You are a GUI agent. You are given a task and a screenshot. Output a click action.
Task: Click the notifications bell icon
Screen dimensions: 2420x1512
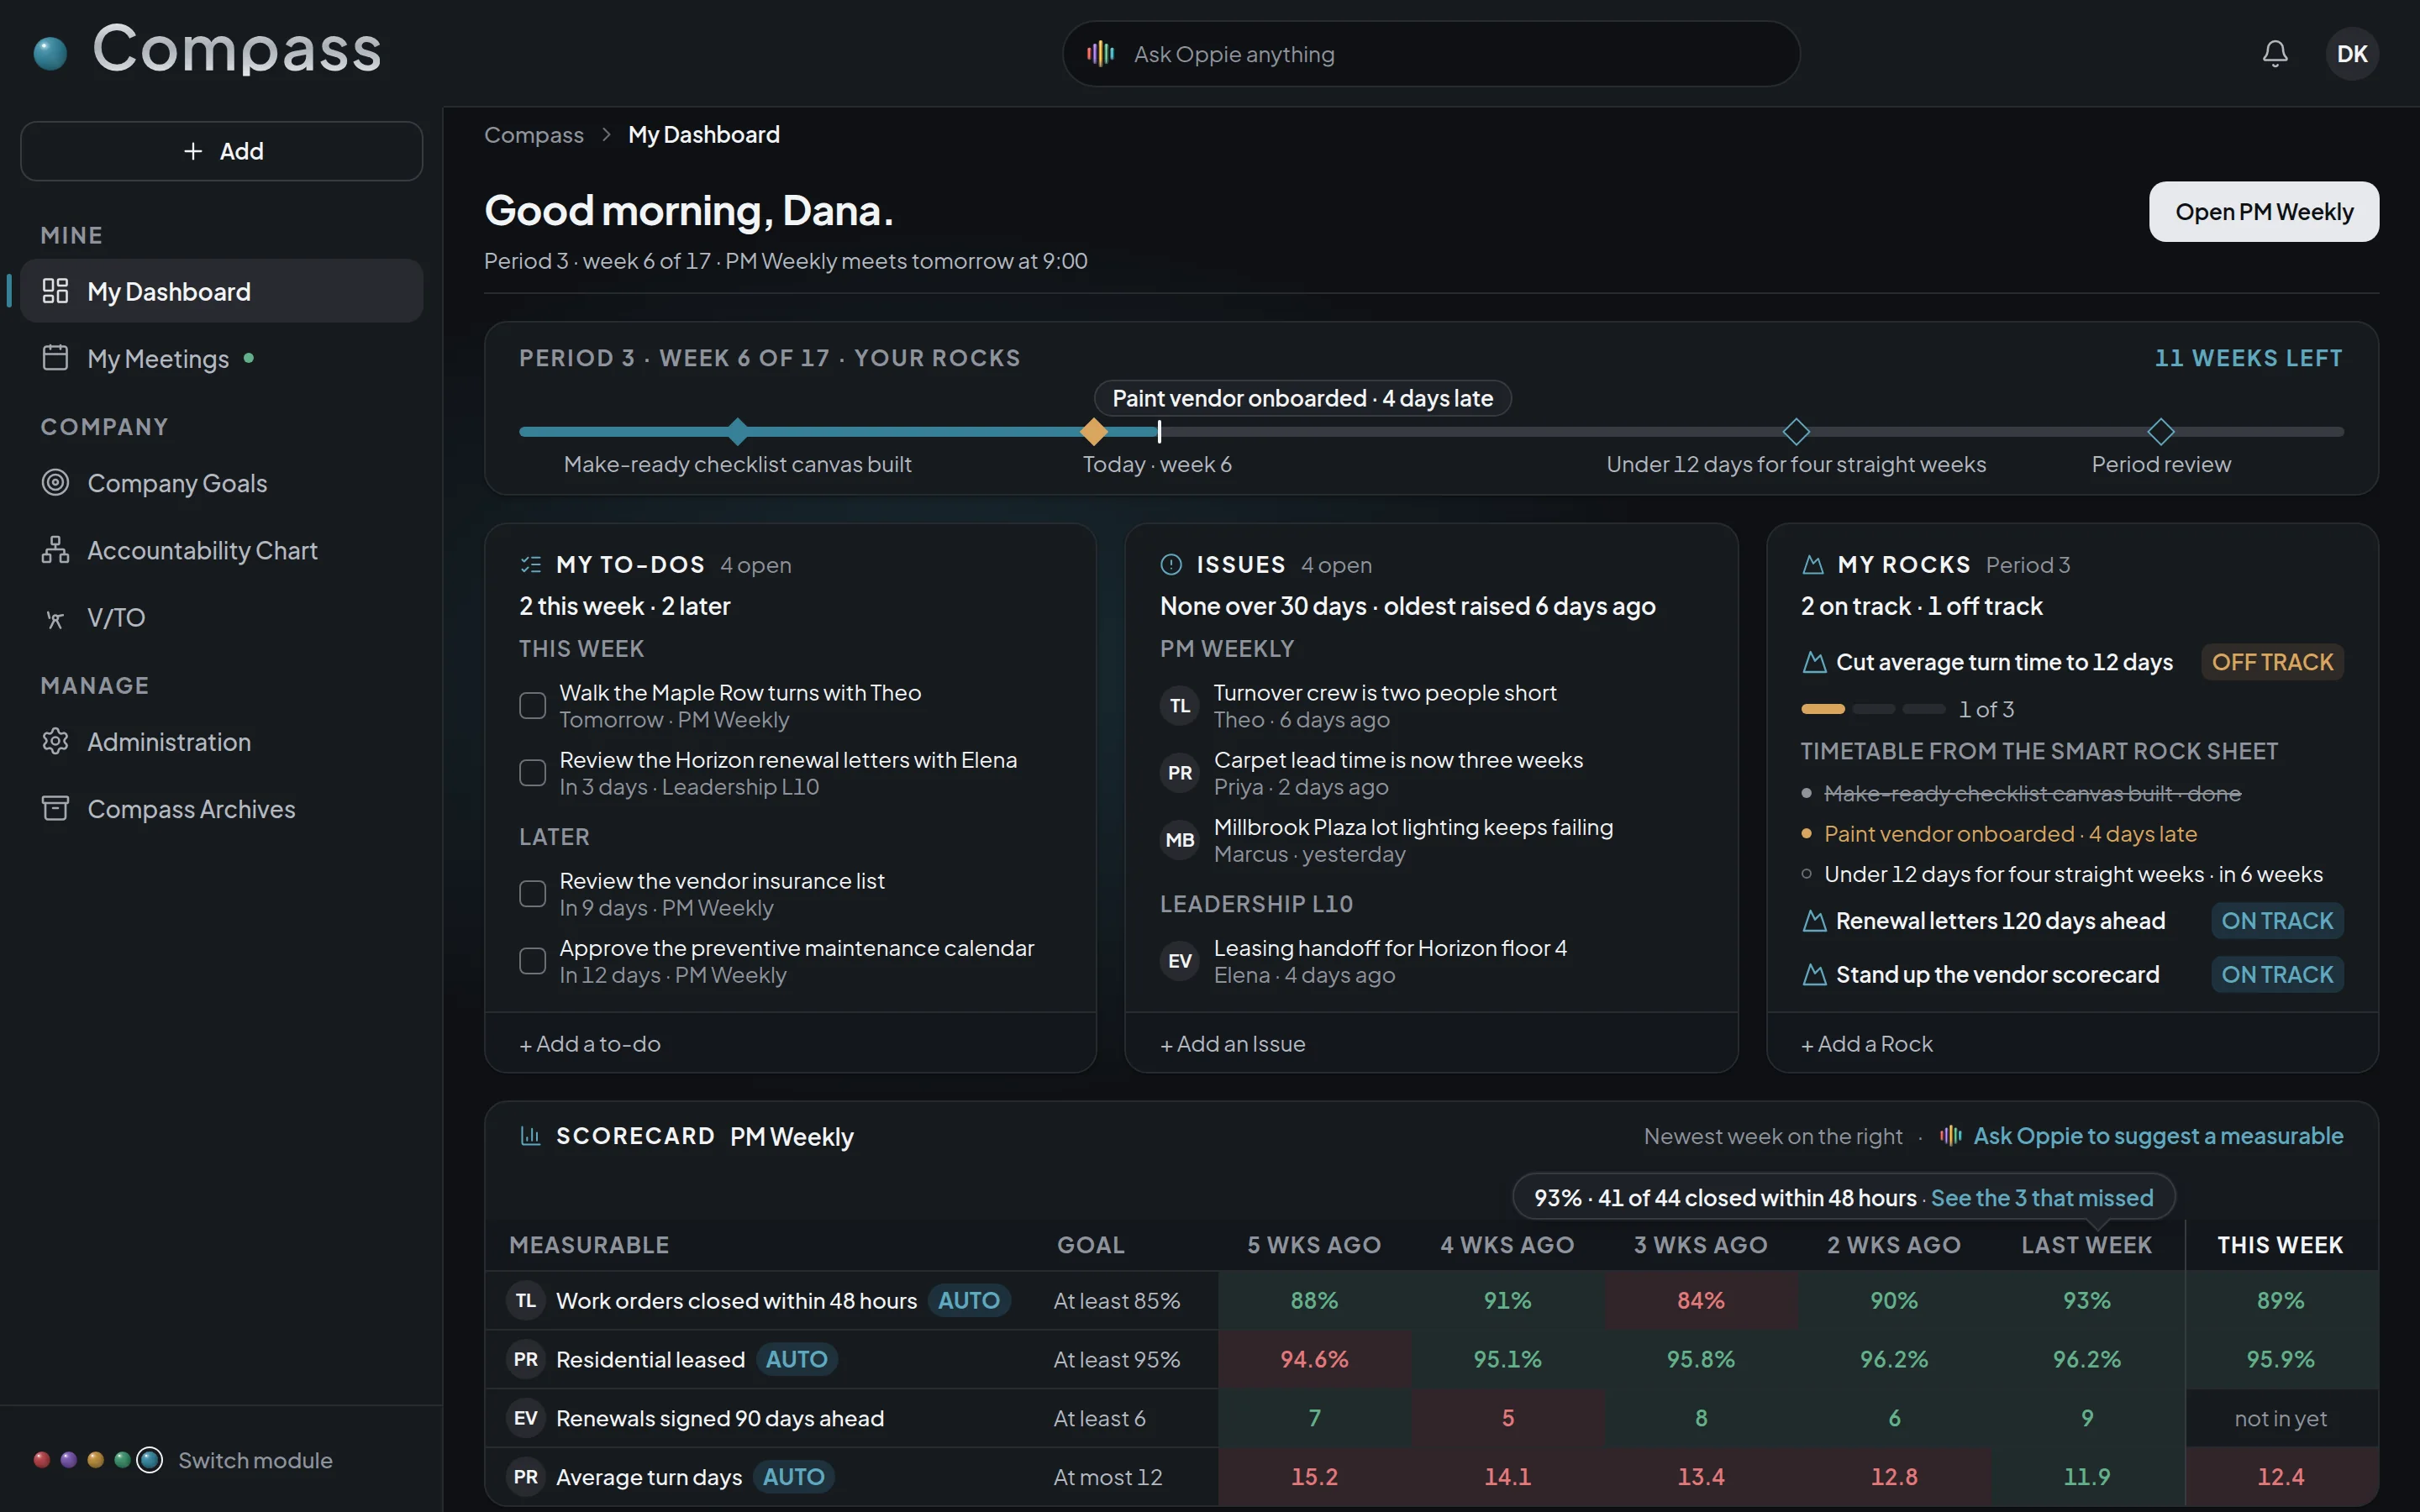pos(2275,54)
